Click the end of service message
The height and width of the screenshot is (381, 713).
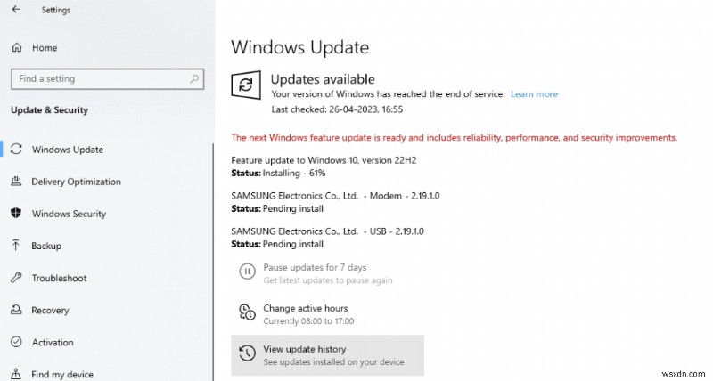click(x=388, y=94)
